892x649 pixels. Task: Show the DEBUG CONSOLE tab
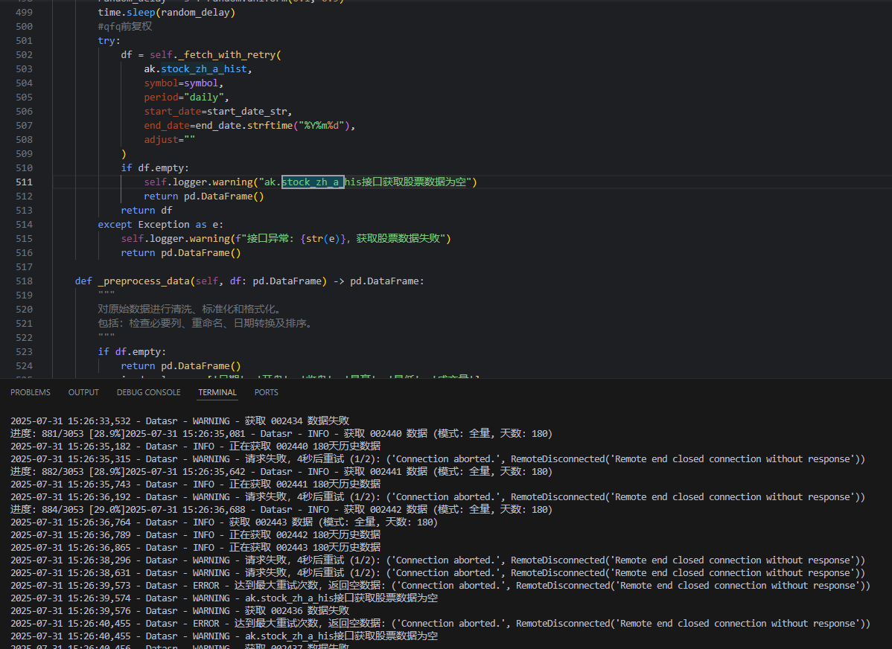pos(148,392)
